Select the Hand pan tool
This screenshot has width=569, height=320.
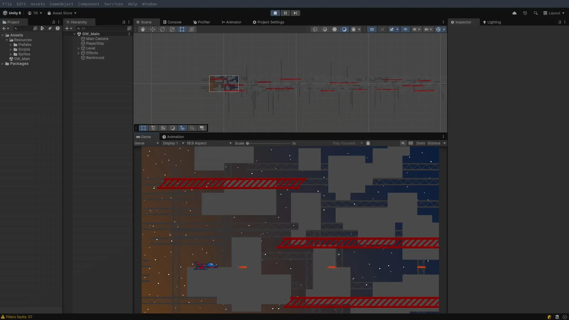(143, 29)
